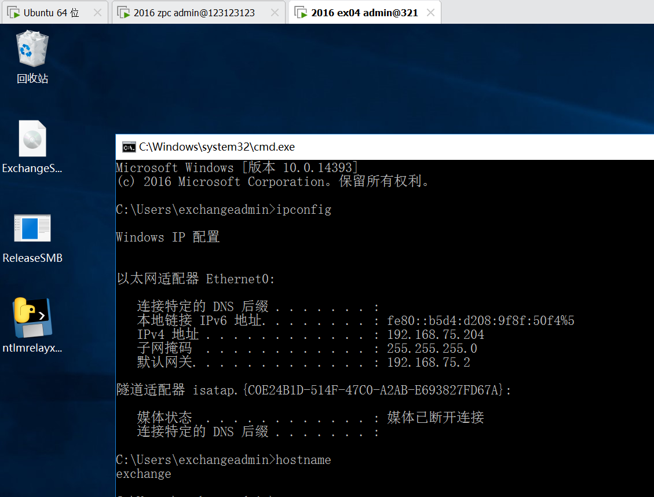Click the '以太网适配器 Ethernet0:' line
Viewport: 654px width, 497px height.
(x=196, y=279)
